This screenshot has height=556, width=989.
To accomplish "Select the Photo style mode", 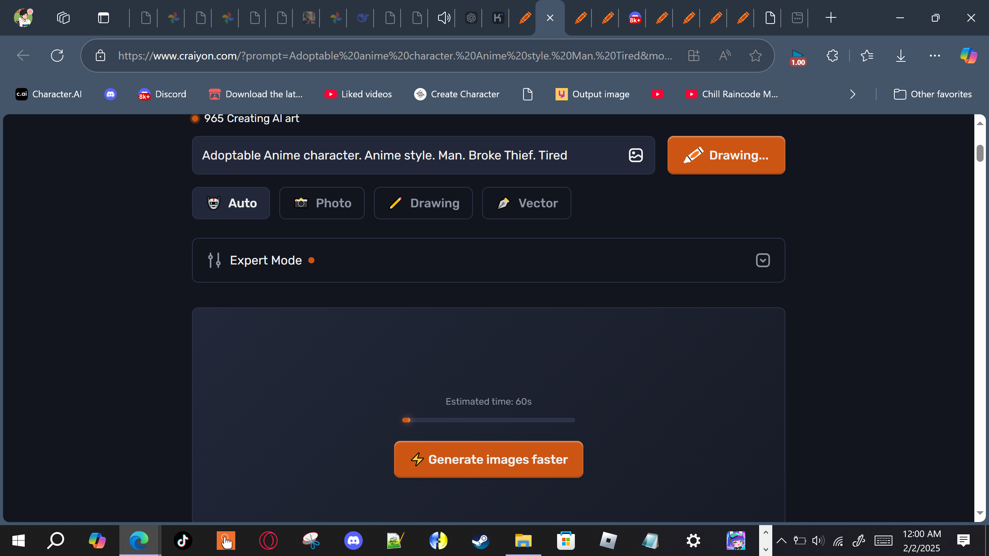I will pos(322,203).
